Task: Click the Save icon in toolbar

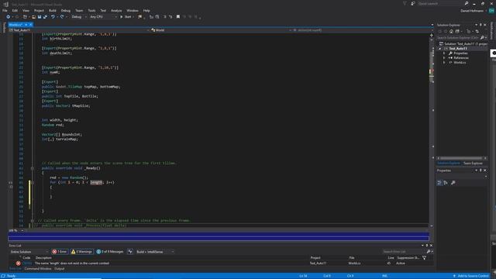Action: [x=40, y=17]
